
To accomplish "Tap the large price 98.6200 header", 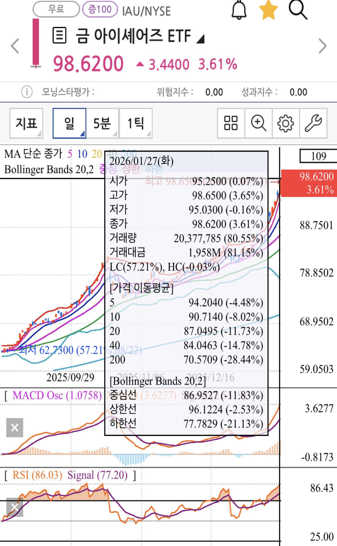I will pyautogui.click(x=88, y=64).
